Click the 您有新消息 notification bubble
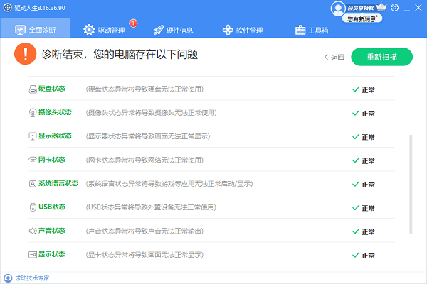 361,20
